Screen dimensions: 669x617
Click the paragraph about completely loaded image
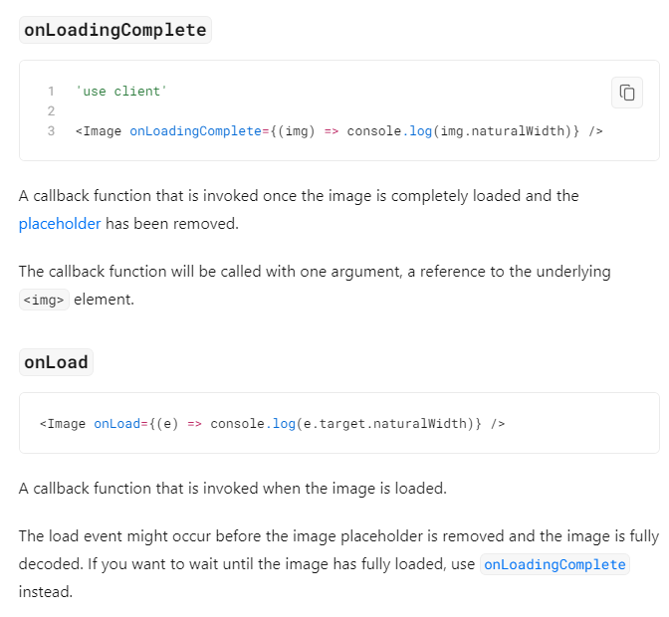pyautogui.click(x=299, y=209)
